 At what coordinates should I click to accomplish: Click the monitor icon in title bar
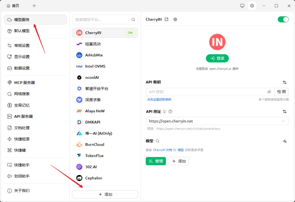242,6
